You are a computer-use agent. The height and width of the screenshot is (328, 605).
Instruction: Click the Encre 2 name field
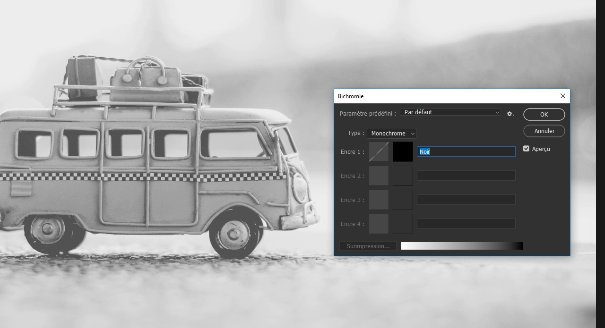pyautogui.click(x=466, y=176)
